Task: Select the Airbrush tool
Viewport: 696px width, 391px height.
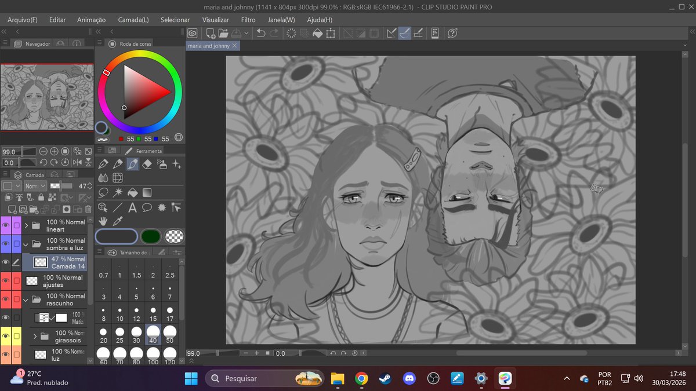Action: point(162,165)
